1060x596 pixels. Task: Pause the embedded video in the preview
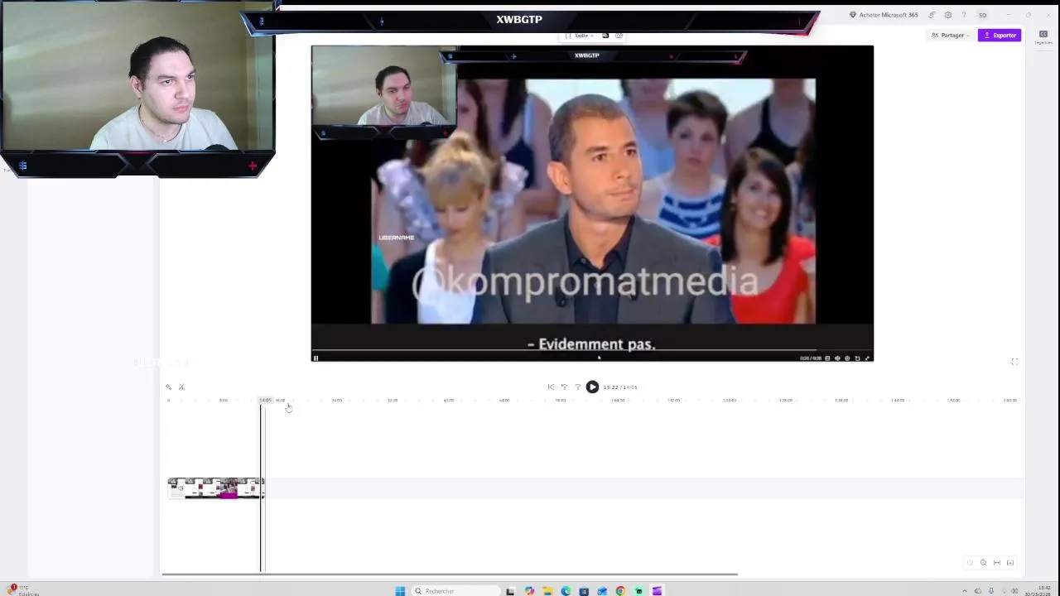(x=316, y=358)
